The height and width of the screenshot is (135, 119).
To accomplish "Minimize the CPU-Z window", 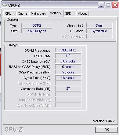I will tap(101, 5).
